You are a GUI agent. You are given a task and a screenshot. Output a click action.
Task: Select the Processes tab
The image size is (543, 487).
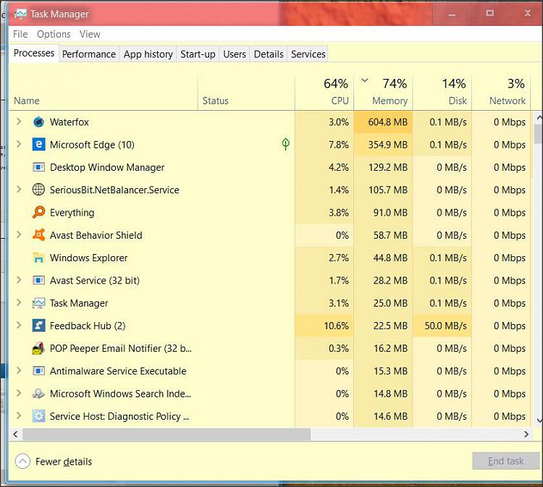click(x=34, y=54)
